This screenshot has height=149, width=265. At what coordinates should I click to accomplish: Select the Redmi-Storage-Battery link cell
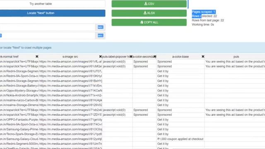pyautogui.click(x=19, y=86)
